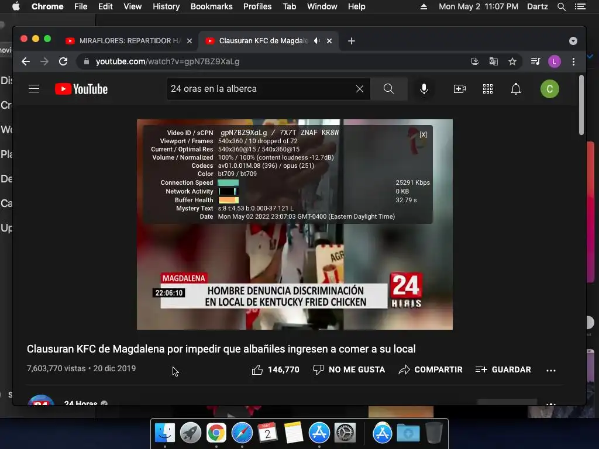Switch to the MIRAFLORES: REPARTIDOR tab
The height and width of the screenshot is (449, 599).
coord(129,41)
